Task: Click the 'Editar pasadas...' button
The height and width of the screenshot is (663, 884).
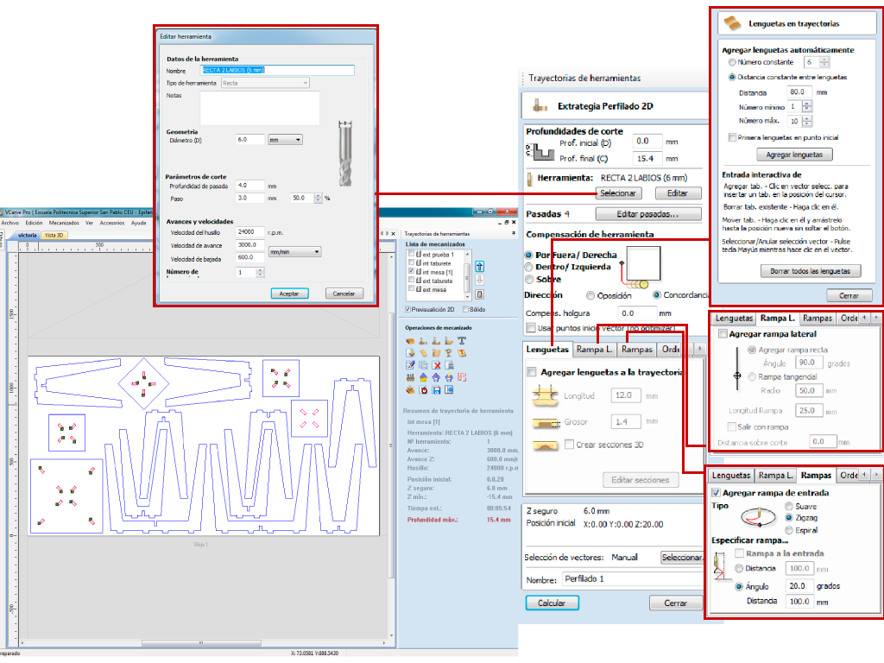Action: (647, 214)
